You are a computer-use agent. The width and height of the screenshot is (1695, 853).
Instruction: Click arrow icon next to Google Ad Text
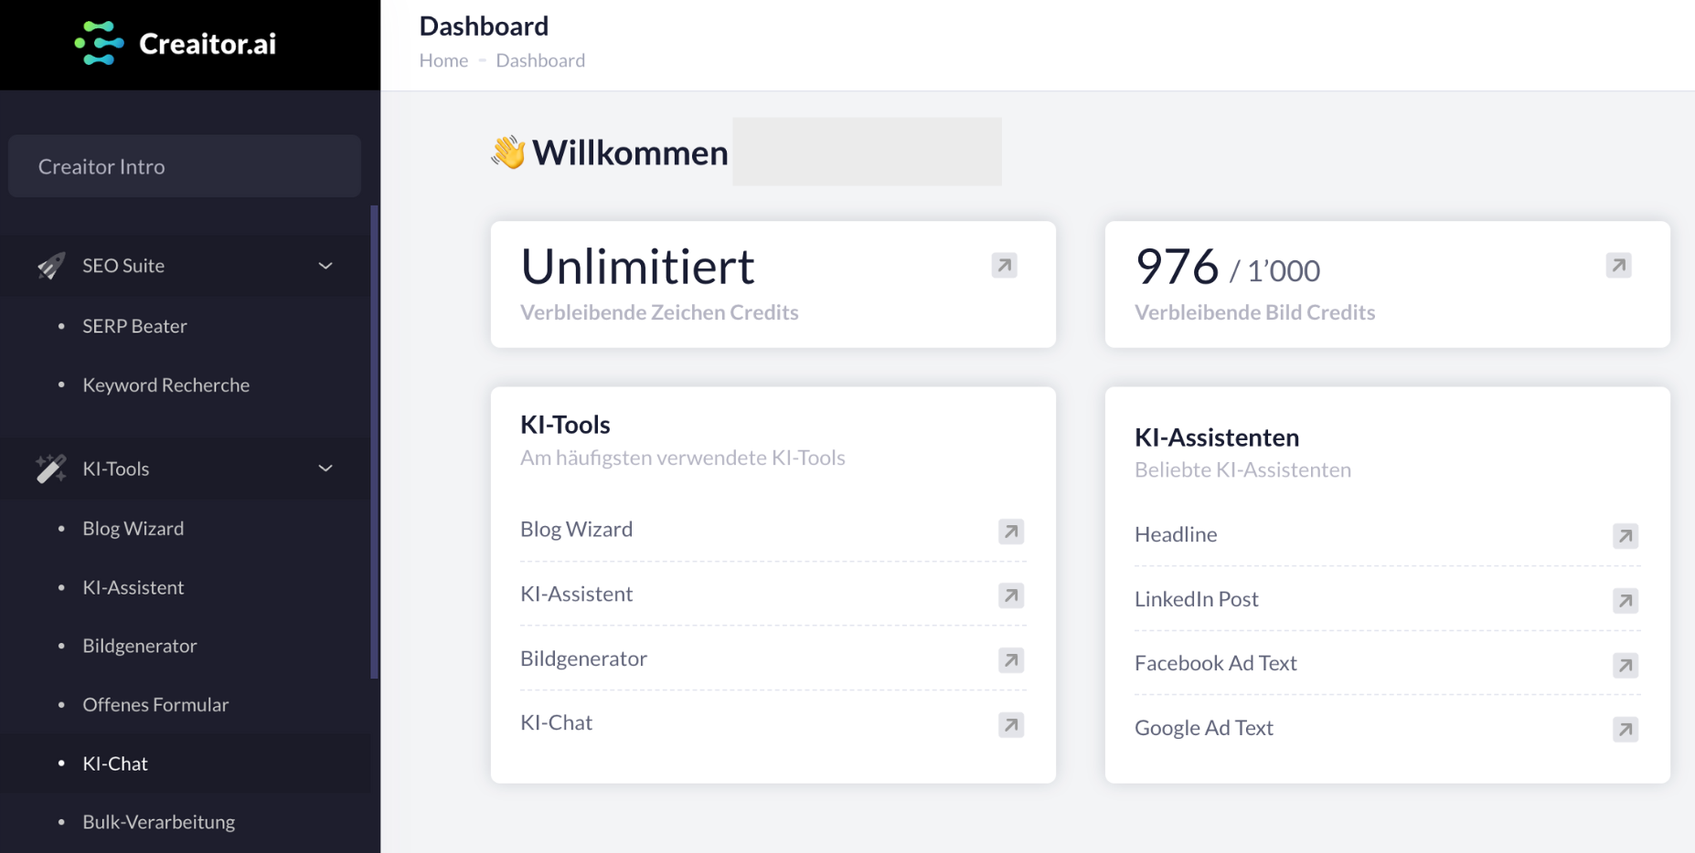(1625, 730)
